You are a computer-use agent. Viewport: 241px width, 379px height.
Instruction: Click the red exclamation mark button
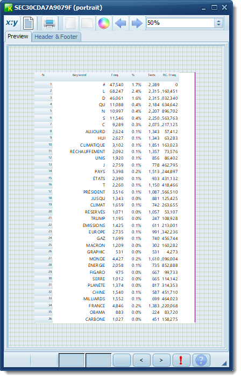[181, 360]
